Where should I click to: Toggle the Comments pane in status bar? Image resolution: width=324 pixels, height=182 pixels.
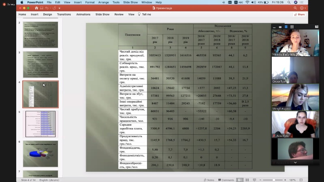226,180
